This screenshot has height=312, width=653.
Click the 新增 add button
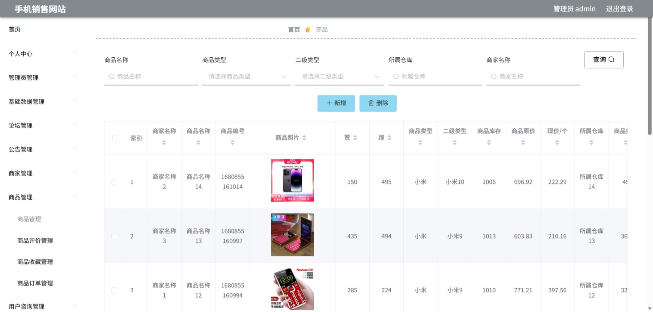pyautogui.click(x=336, y=103)
